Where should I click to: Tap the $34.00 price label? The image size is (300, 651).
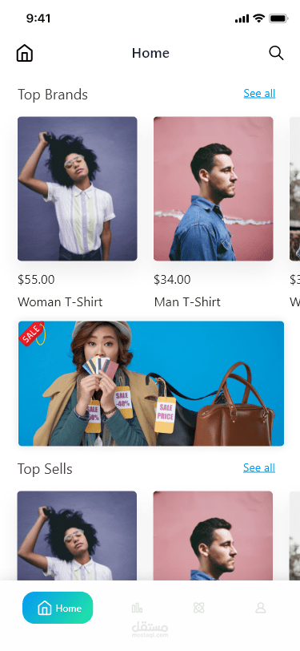tap(172, 280)
